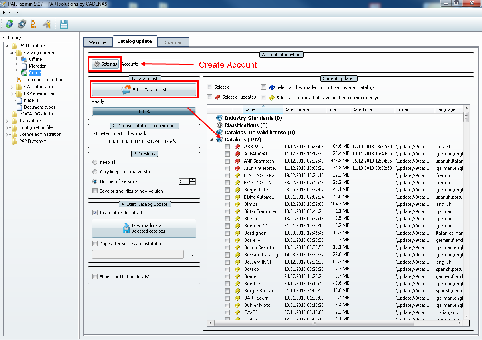Collapse the Catalogs (492) group
Viewport: 482px width, 340px height.
point(211,139)
